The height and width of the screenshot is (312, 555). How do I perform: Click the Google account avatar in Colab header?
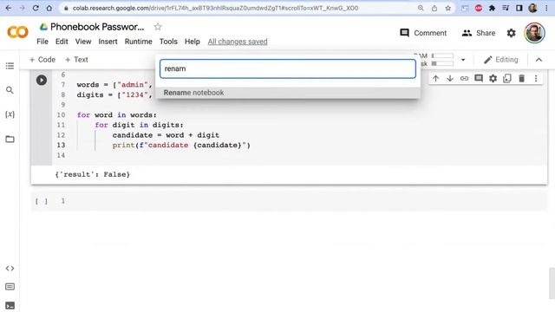tap(534, 33)
